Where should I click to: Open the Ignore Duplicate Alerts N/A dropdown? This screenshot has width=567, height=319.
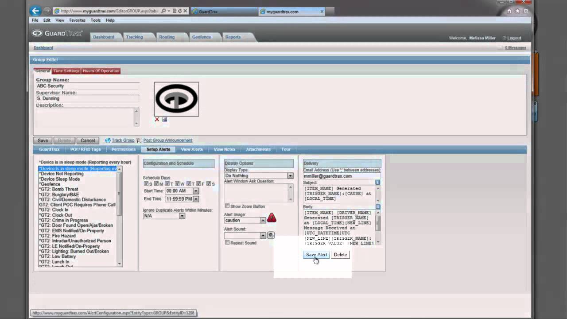[x=182, y=216]
